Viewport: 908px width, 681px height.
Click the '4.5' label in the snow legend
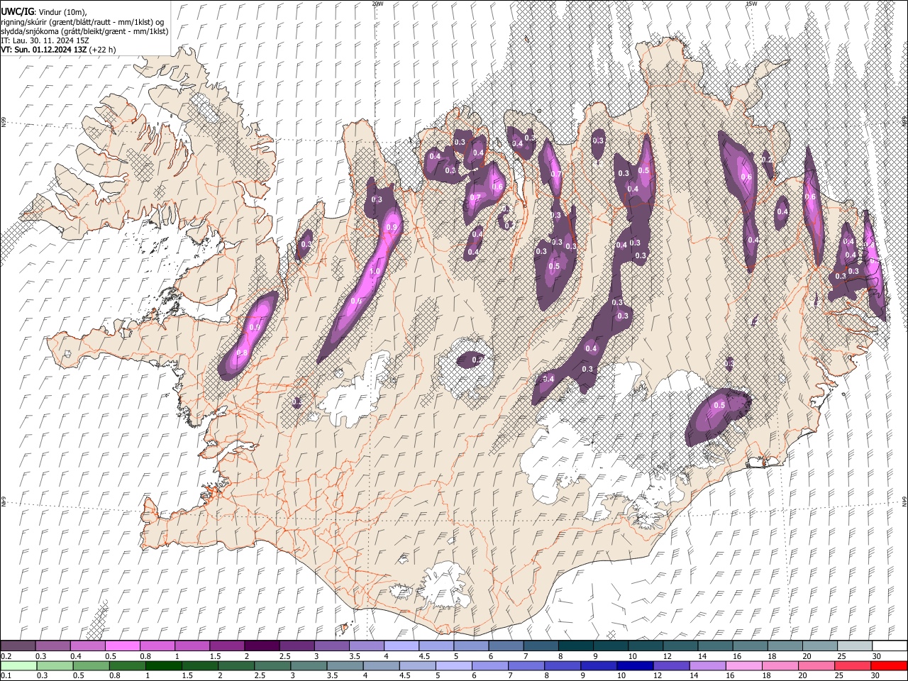tap(424, 656)
